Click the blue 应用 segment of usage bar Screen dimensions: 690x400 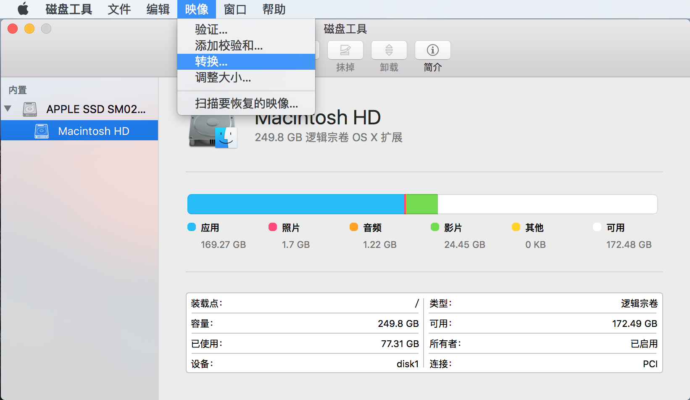[296, 204]
